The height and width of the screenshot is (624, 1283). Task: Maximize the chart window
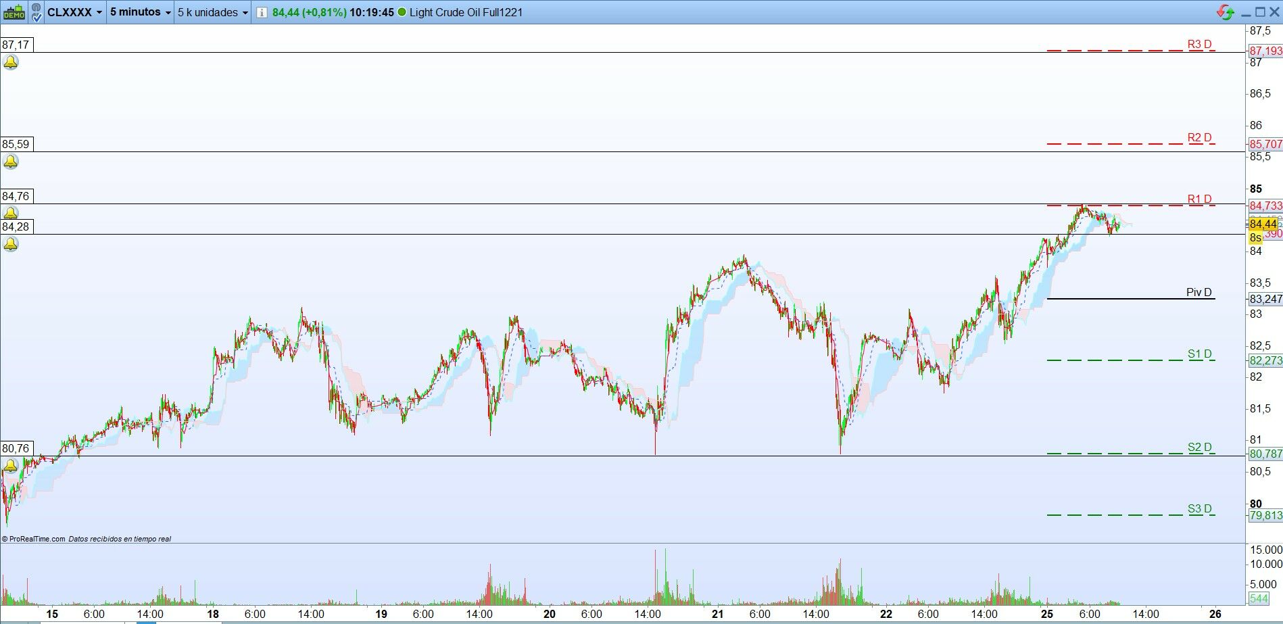1259,12
